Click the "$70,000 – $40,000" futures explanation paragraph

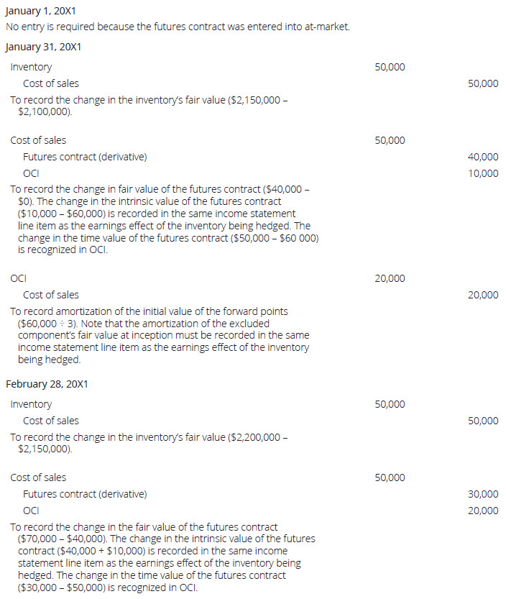[162, 558]
